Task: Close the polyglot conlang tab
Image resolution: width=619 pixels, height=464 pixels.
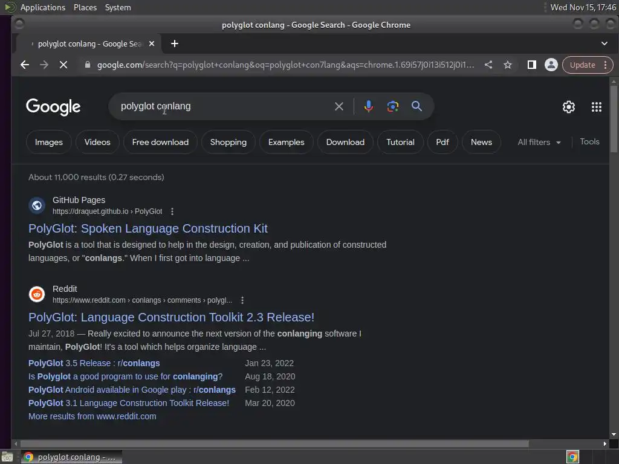Action: coord(152,43)
